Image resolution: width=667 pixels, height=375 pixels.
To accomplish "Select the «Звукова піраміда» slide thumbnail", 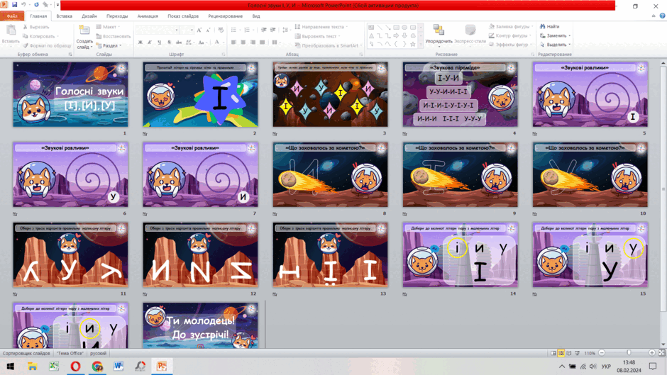I will 461,94.
